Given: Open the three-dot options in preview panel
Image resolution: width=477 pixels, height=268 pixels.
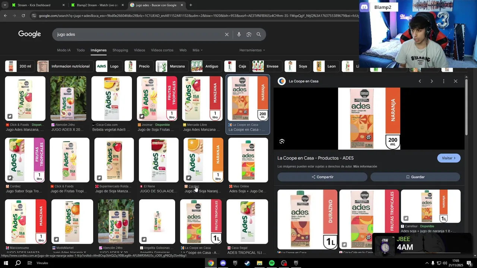Looking at the screenshot, I should pyautogui.click(x=443, y=81).
